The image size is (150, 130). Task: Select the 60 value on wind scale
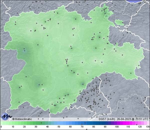[70, 127]
